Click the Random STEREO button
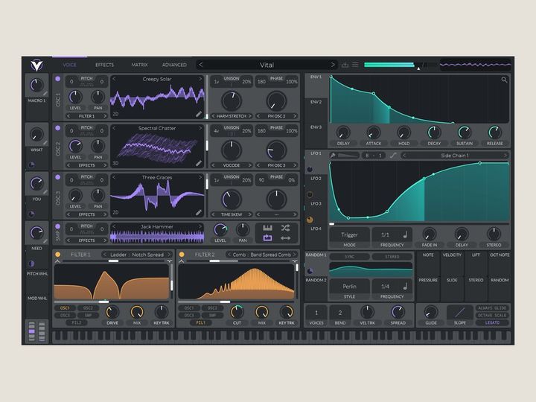Viewport: 536px width, 402px height. pos(392,256)
